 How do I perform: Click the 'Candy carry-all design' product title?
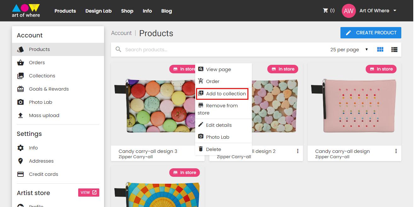342,151
